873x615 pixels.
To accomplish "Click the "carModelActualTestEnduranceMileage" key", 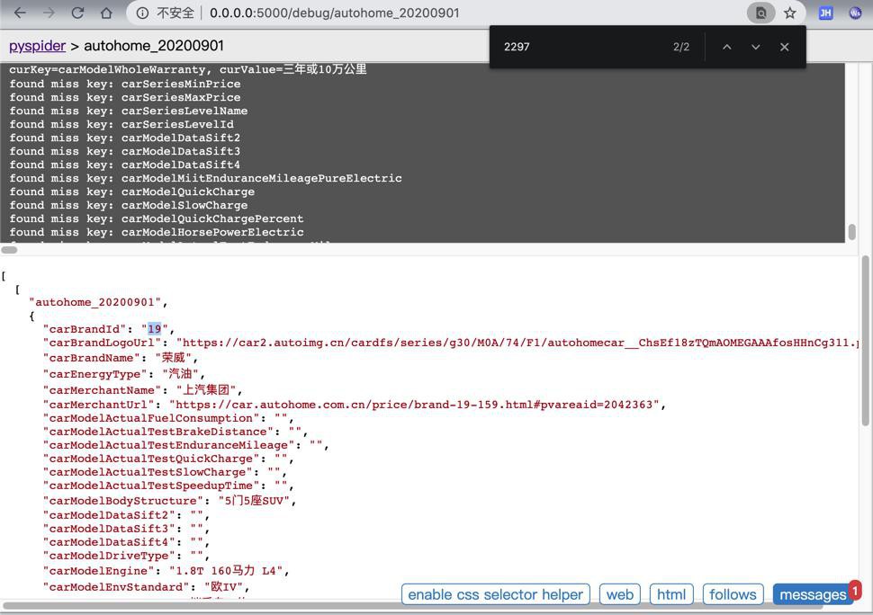I will 168,445.
